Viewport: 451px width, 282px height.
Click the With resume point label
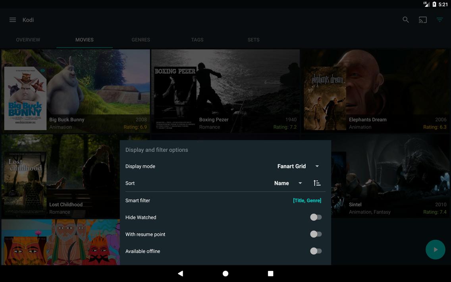145,234
